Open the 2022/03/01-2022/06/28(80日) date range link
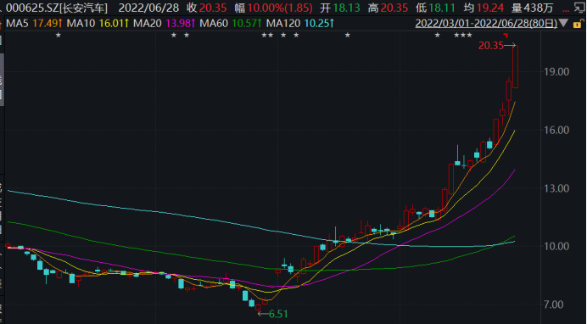 click(x=486, y=24)
